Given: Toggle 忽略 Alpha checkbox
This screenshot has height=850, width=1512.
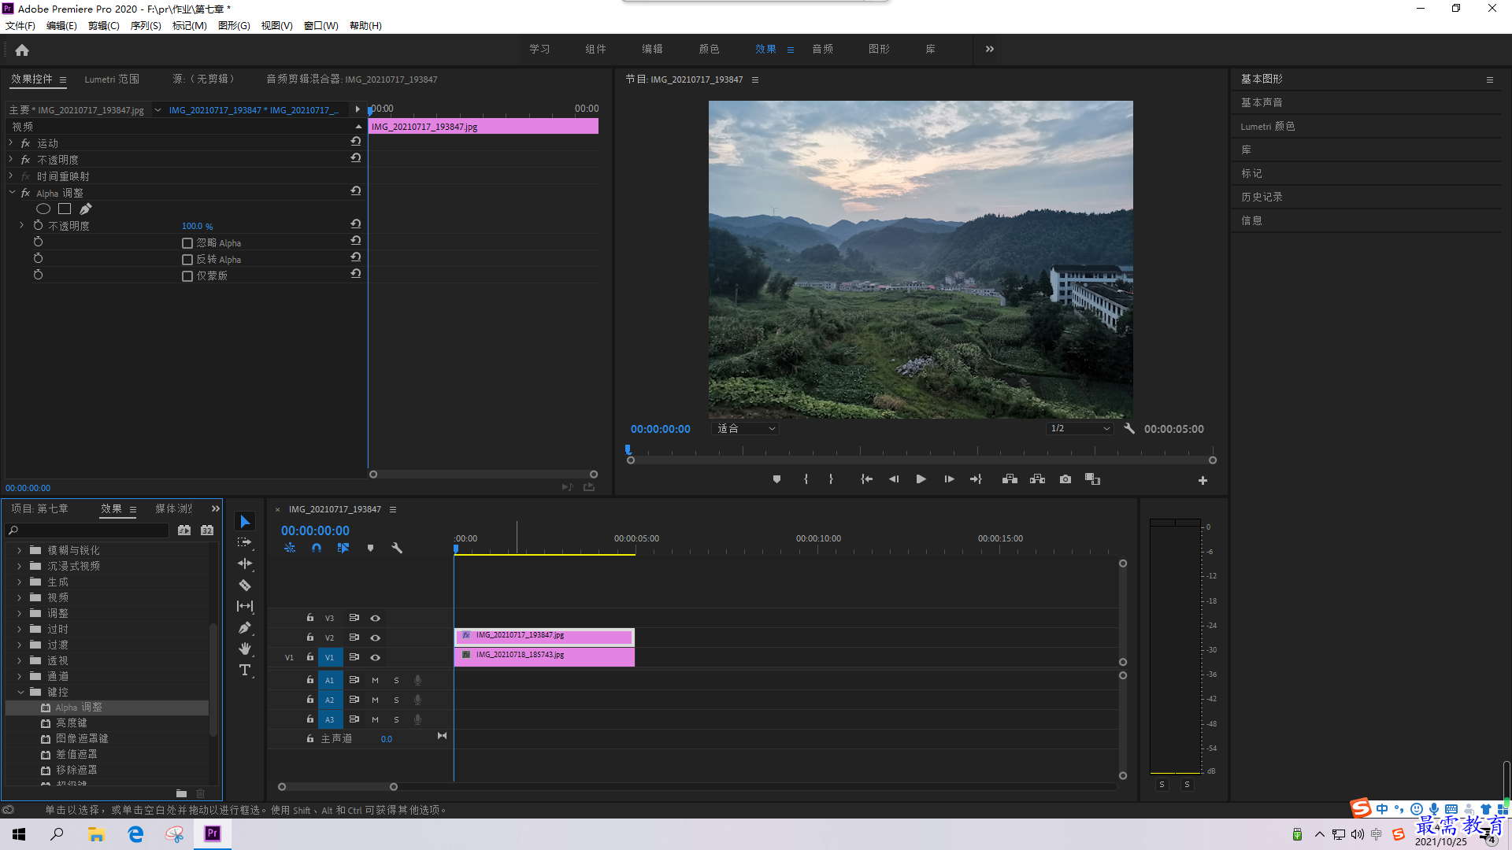Looking at the screenshot, I should tap(187, 243).
